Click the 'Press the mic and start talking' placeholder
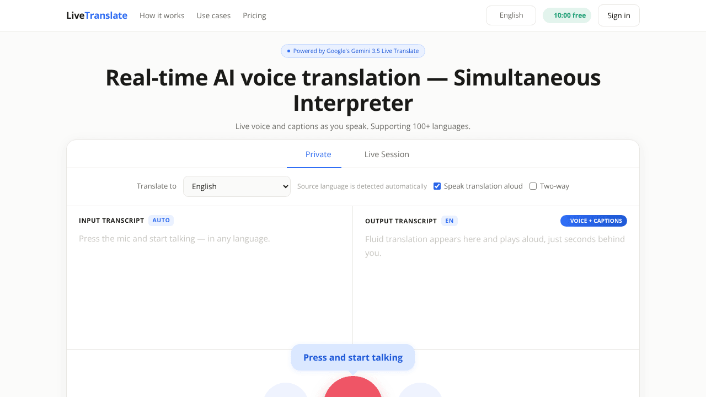Viewport: 706px width, 397px height. [174, 239]
